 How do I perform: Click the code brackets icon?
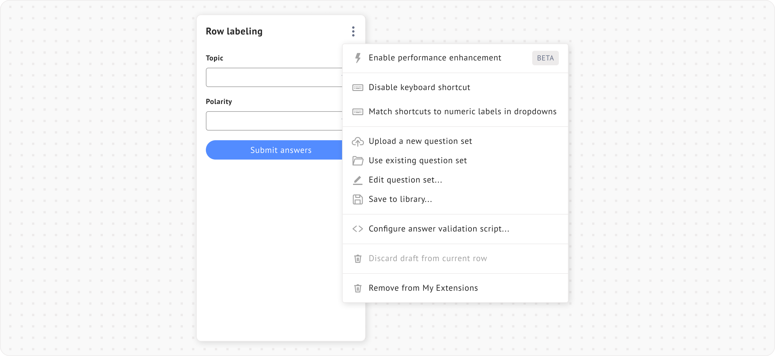coord(358,229)
